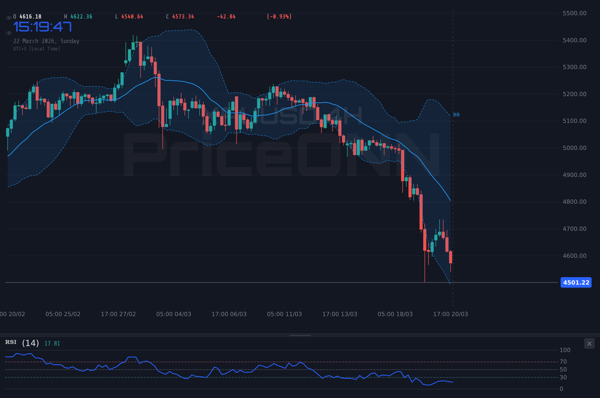This screenshot has height=398, width=600.
Task: Select the BB Bollinger Bands label
Action: point(456,114)
